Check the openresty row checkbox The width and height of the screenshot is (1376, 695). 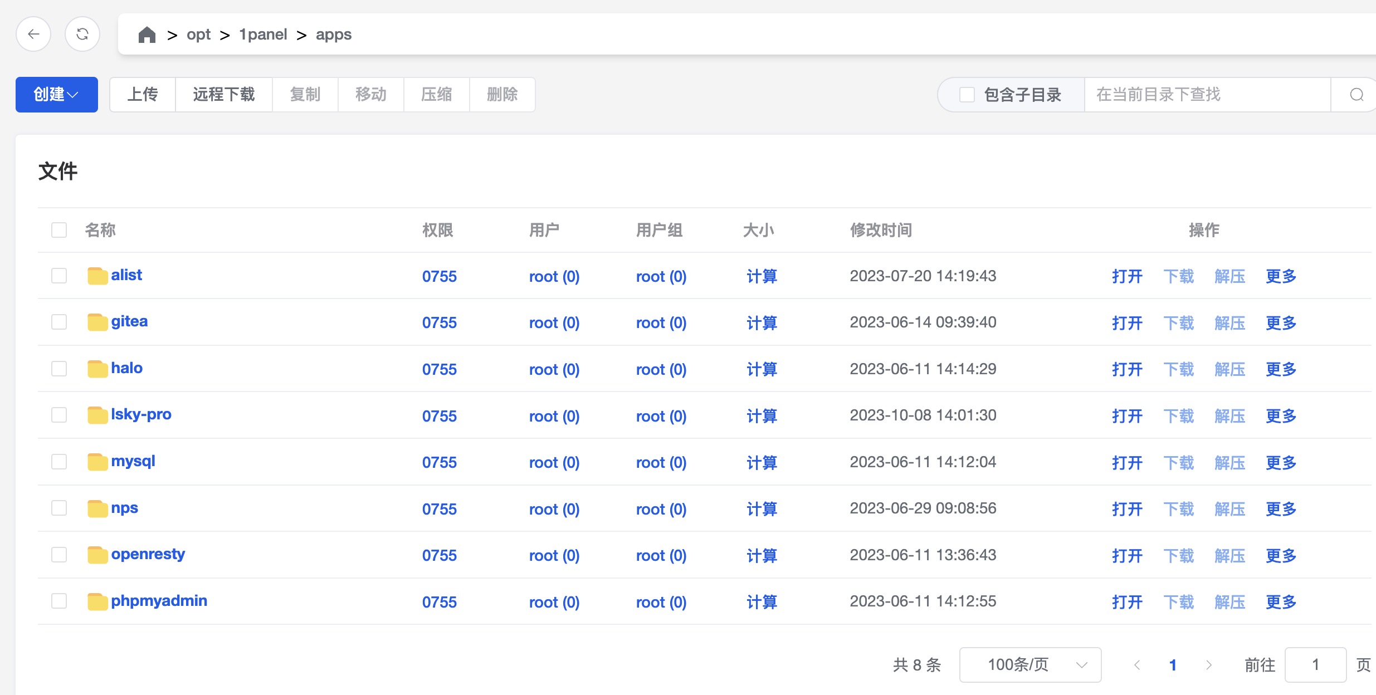(x=59, y=555)
